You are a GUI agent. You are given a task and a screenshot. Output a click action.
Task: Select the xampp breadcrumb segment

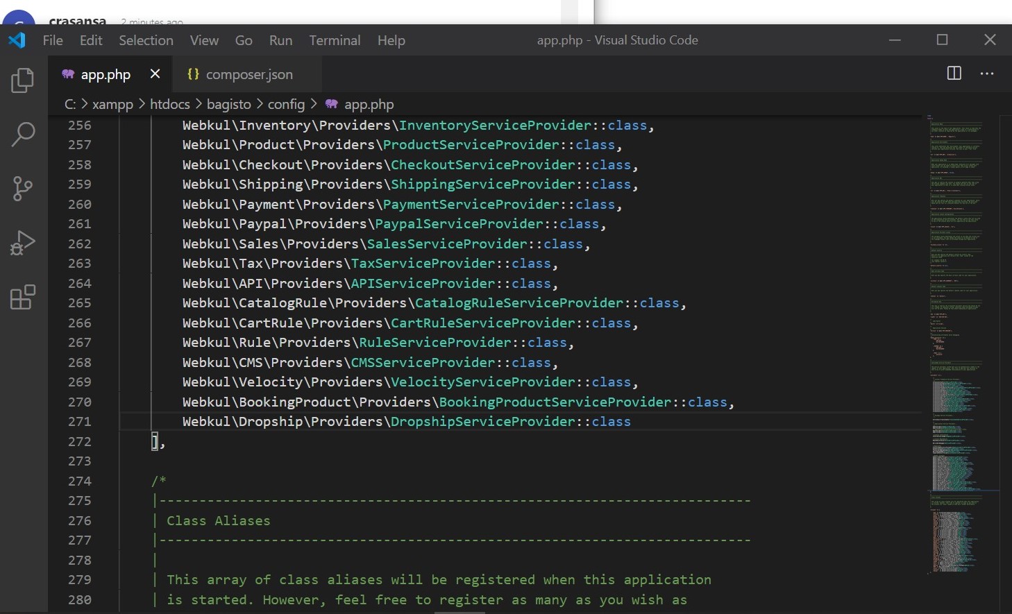click(x=112, y=104)
